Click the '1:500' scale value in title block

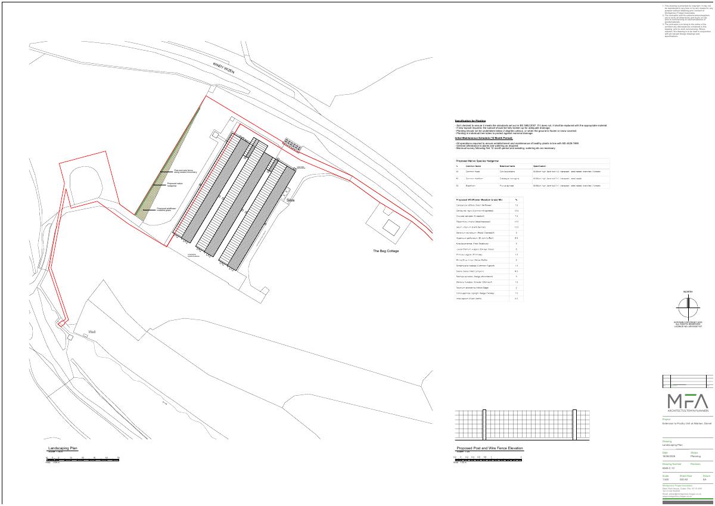pos(666,480)
